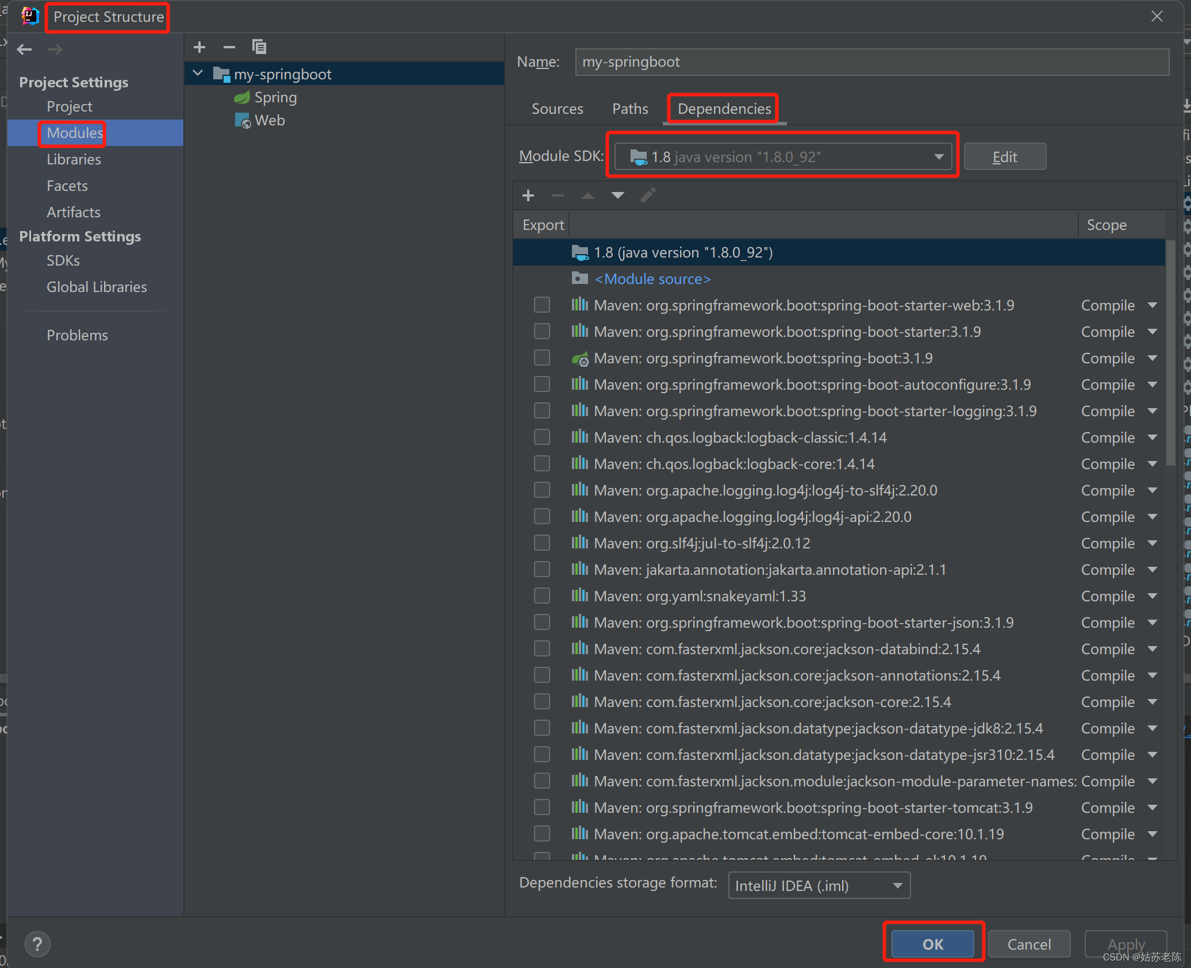Check export for spring-boot-starter-web:3.1.9

[541, 305]
